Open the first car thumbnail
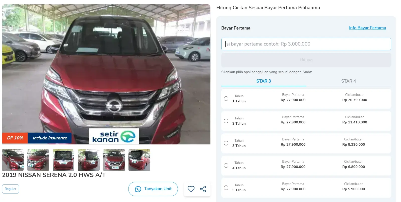Image resolution: width=401 pixels, height=202 pixels. (13, 160)
